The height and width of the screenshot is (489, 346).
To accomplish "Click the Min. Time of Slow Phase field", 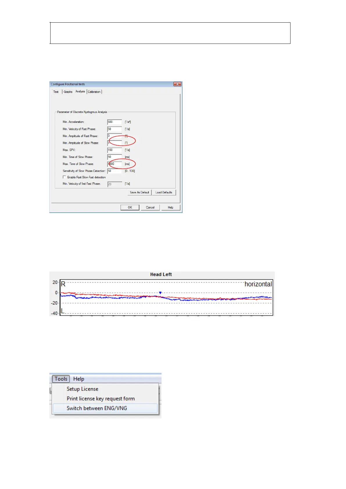I will click(x=114, y=157).
